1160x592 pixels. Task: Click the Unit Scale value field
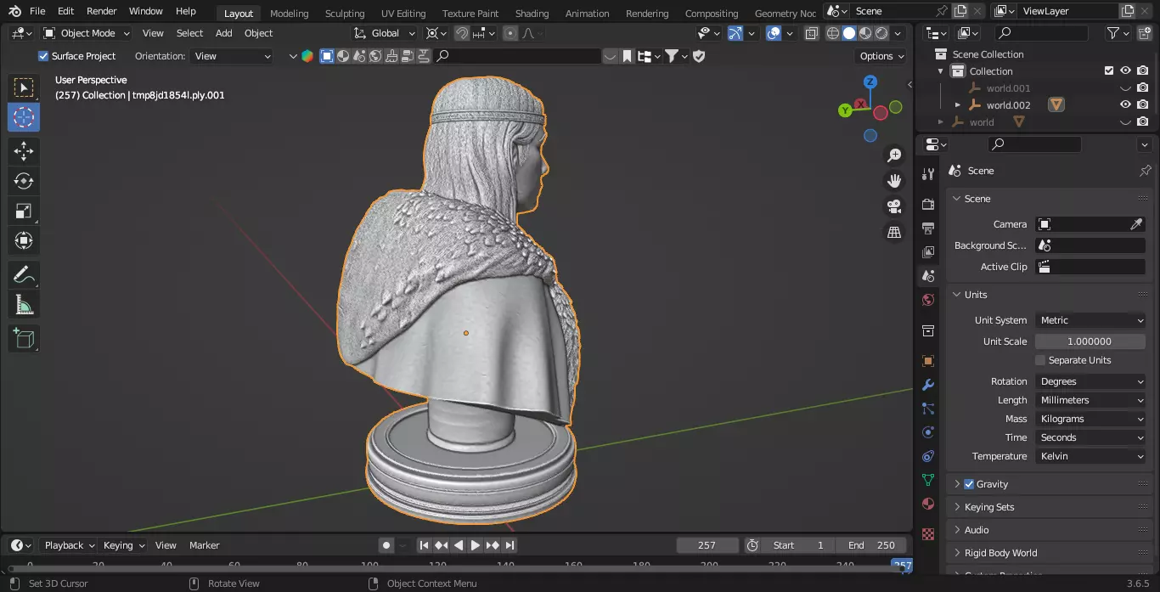(1090, 341)
